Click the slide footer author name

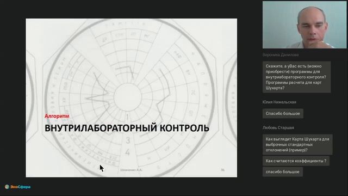[131, 170]
